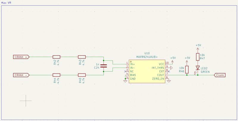Select resistor R43 symbol
Viewport: 238px width, 121px height.
tap(82, 57)
